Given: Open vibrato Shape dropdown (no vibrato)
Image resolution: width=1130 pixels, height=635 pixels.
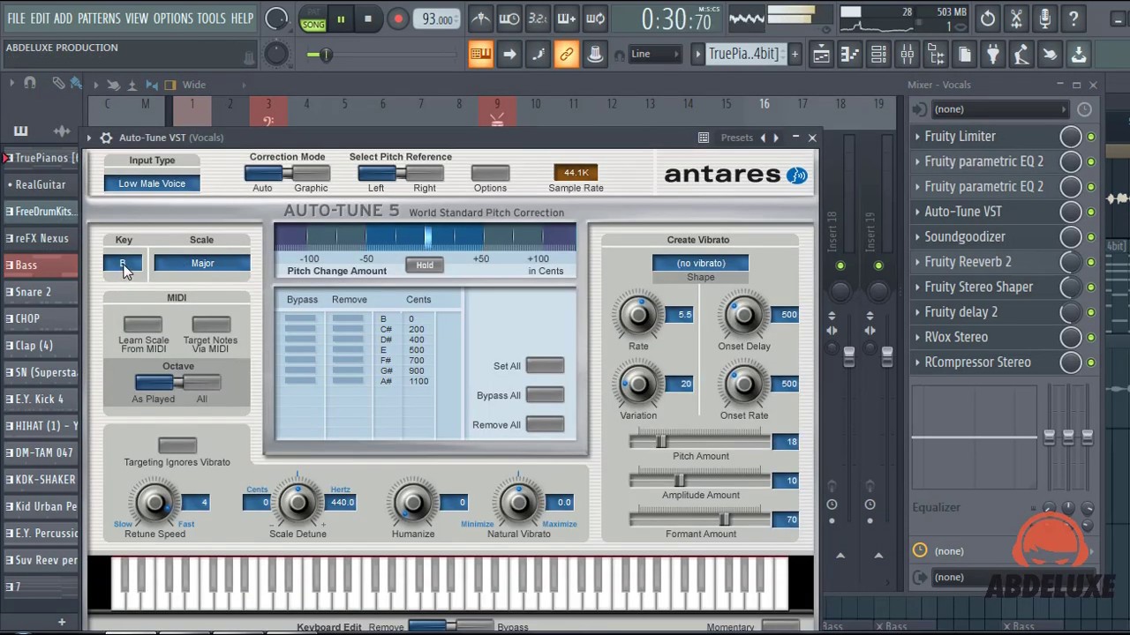Looking at the screenshot, I should (x=701, y=263).
